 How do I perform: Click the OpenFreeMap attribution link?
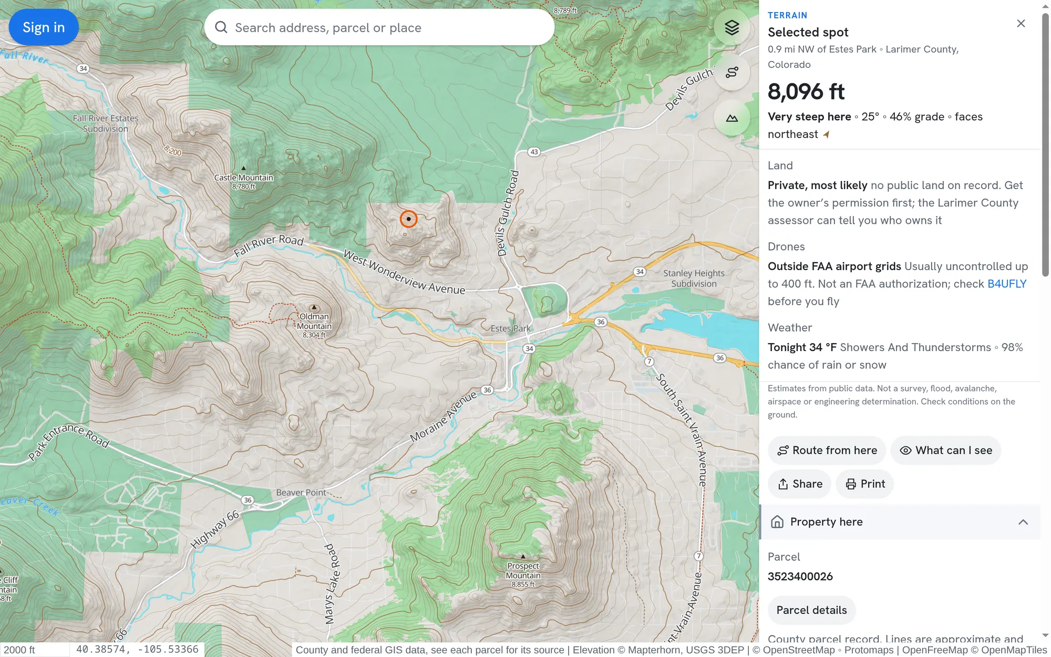tap(935, 650)
